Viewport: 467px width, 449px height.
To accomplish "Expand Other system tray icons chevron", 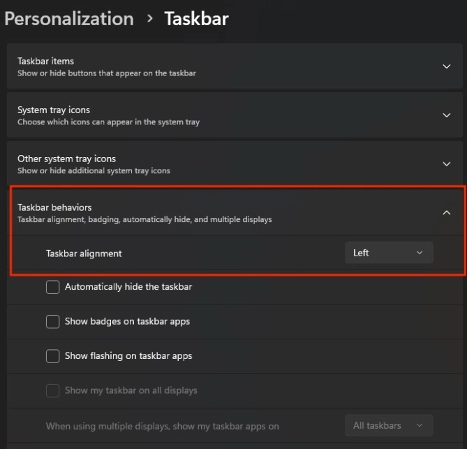I will (447, 164).
